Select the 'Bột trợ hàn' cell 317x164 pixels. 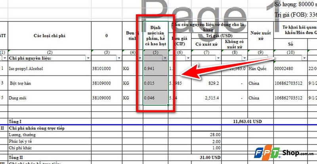coord(50,83)
